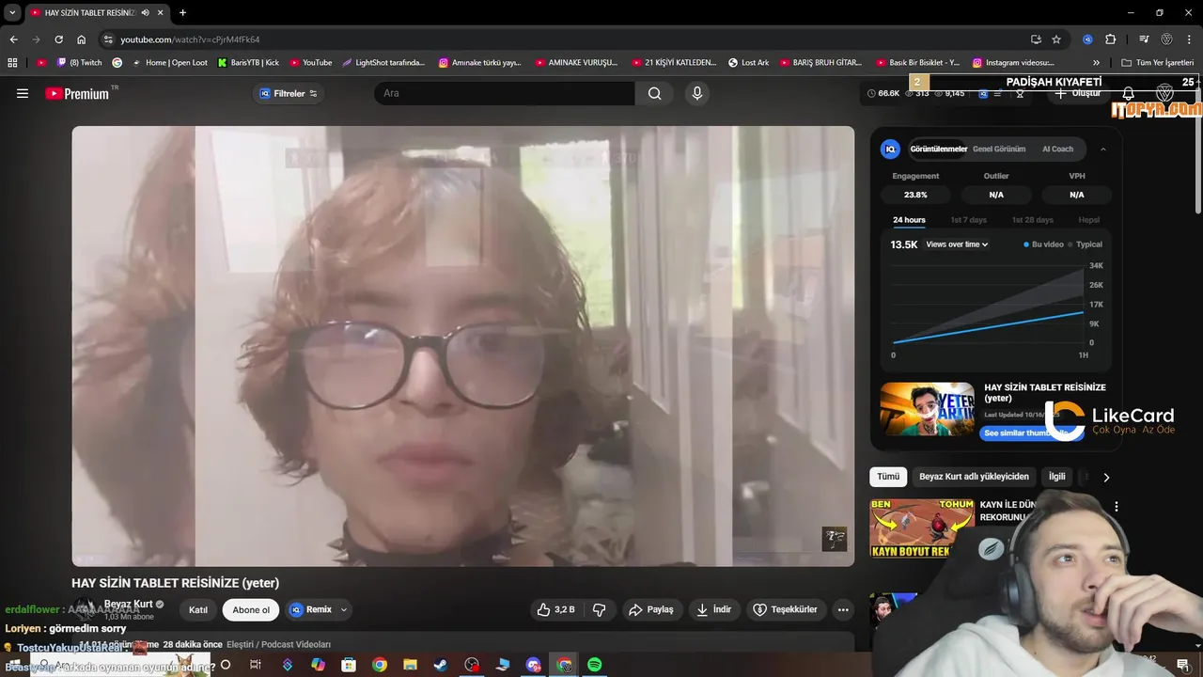Mute the tab via speaker icon

point(145,12)
